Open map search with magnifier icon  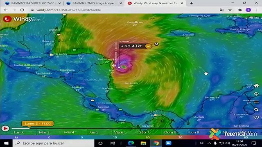click(x=256, y=109)
